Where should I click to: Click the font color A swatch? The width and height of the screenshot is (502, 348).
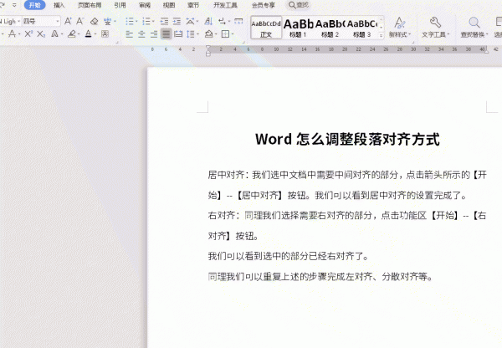click(x=89, y=33)
